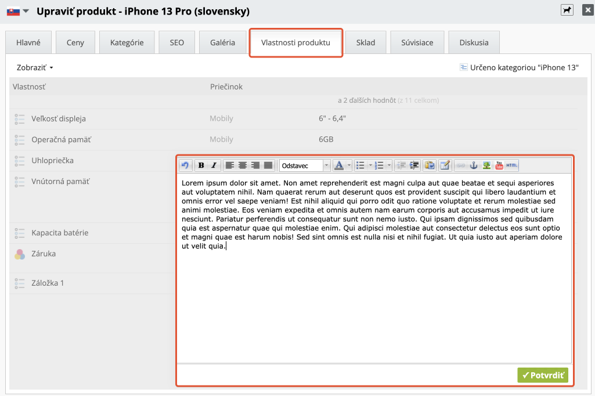Align text left
Screen dimensions: 595x396
[230, 165]
